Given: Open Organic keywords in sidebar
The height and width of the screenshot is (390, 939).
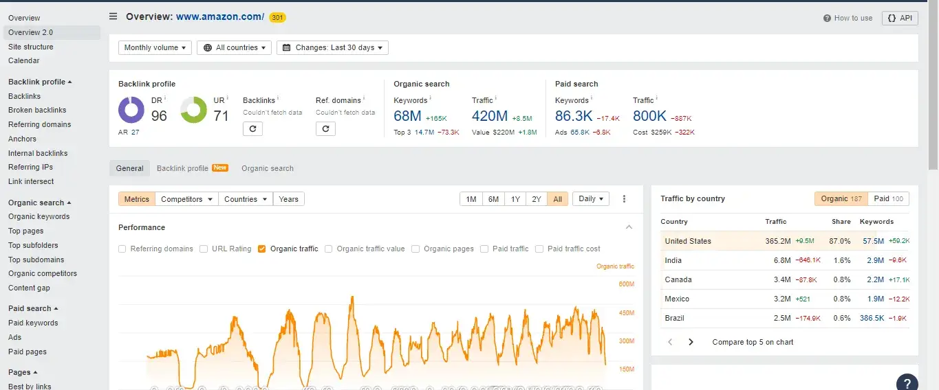Looking at the screenshot, I should 39,216.
